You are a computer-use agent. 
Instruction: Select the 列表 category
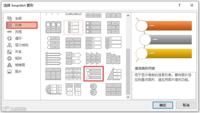point(22,25)
